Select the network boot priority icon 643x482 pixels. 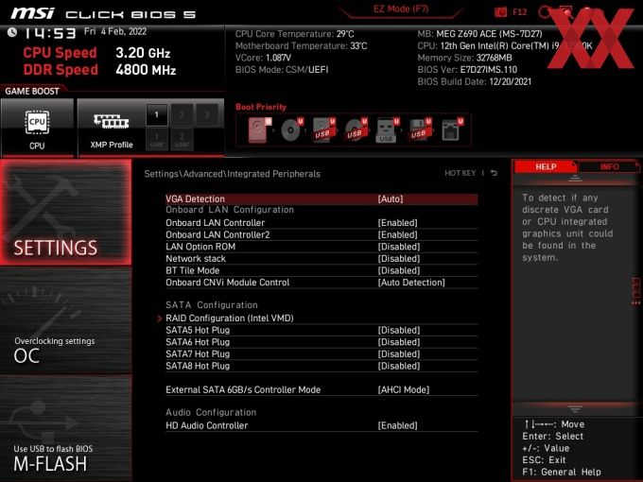(x=452, y=129)
